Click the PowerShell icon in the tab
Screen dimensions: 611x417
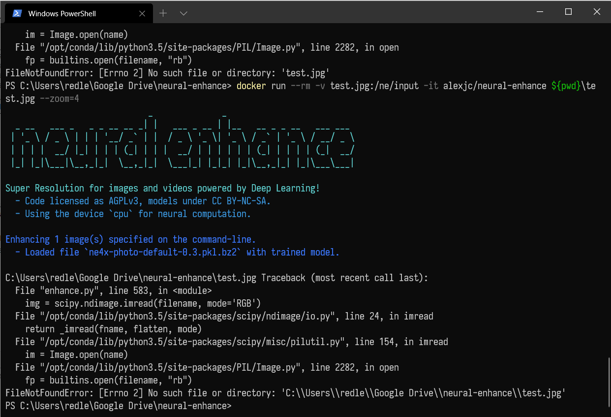coord(17,13)
